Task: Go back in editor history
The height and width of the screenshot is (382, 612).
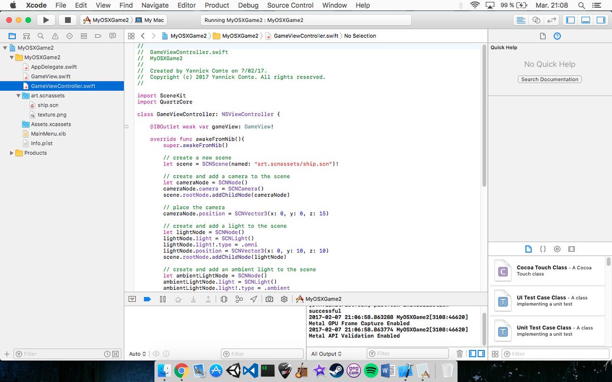Action: tap(143, 36)
